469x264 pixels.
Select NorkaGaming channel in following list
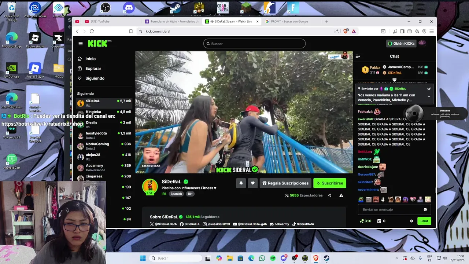coord(104,146)
